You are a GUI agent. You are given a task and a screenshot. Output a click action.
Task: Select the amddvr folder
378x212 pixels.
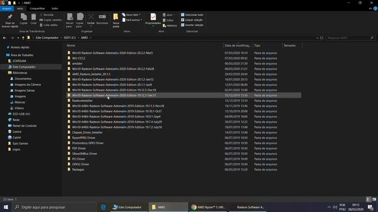77,64
